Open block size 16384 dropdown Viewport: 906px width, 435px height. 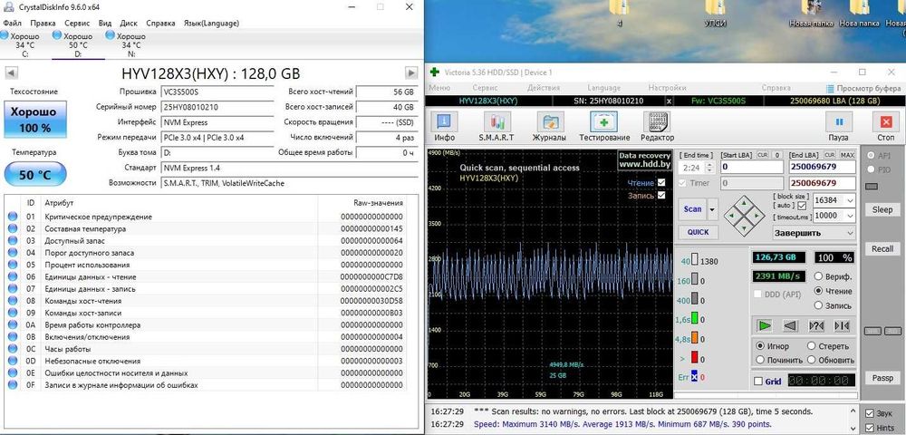pos(849,200)
